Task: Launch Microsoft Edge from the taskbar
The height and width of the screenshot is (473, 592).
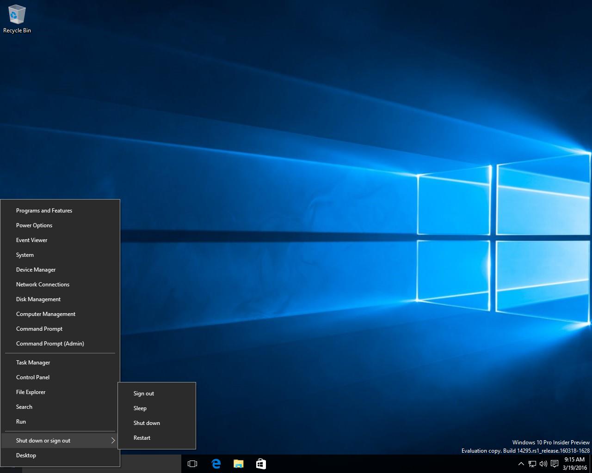Action: (x=216, y=464)
